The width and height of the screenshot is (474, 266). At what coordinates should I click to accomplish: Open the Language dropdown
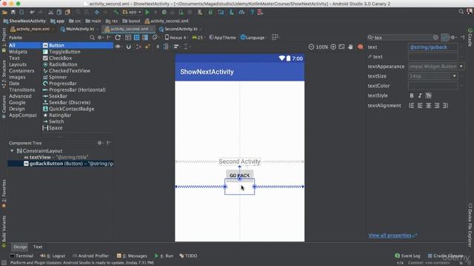coord(254,38)
